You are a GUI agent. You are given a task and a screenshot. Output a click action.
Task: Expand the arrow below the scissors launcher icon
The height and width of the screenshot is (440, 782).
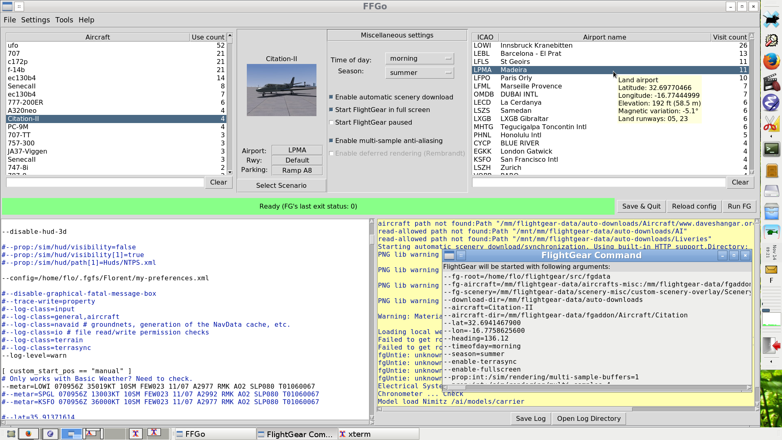click(771, 136)
